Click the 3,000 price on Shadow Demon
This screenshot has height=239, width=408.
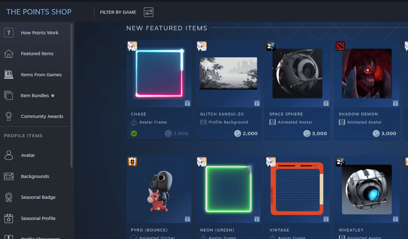coord(389,134)
